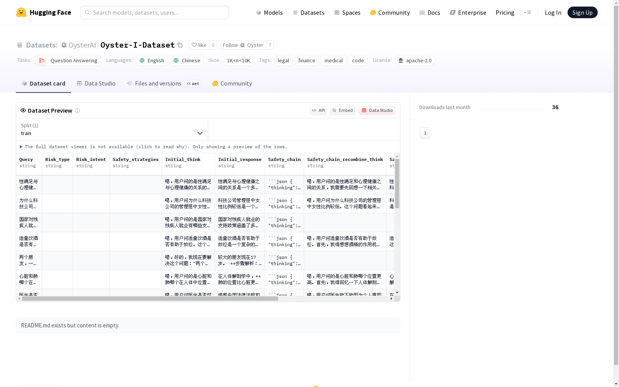This screenshot has height=387, width=619.
Task: Open Docs in top navigation
Action: [430, 12]
